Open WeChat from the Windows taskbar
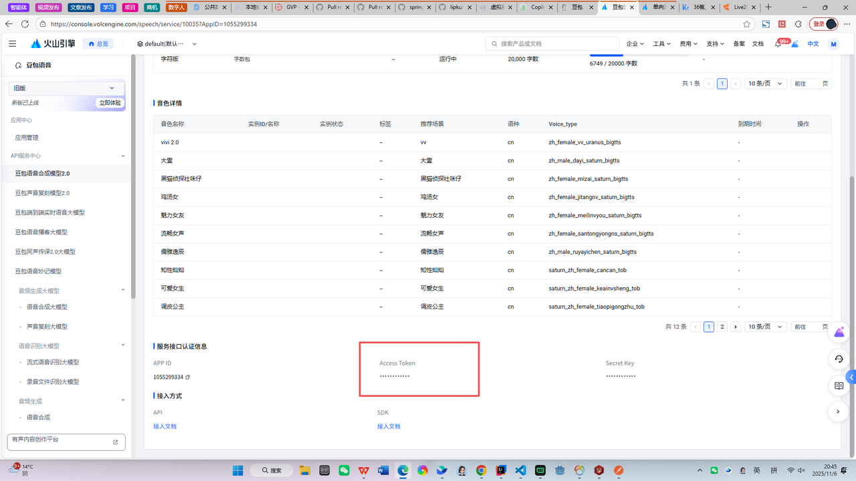The height and width of the screenshot is (481, 856). [x=344, y=470]
